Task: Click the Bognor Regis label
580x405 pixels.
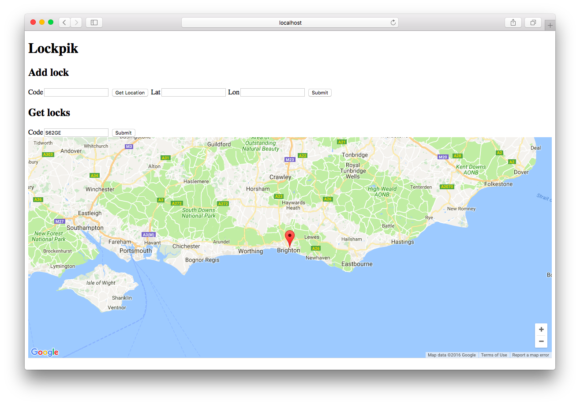Action: (202, 260)
